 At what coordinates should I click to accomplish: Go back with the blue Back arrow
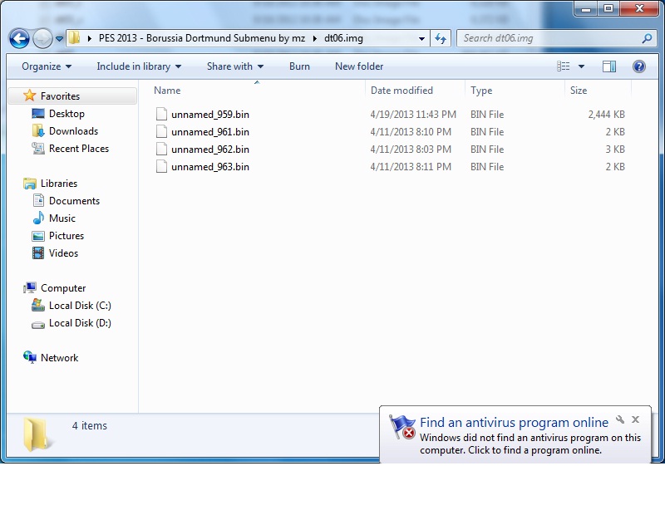(19, 39)
